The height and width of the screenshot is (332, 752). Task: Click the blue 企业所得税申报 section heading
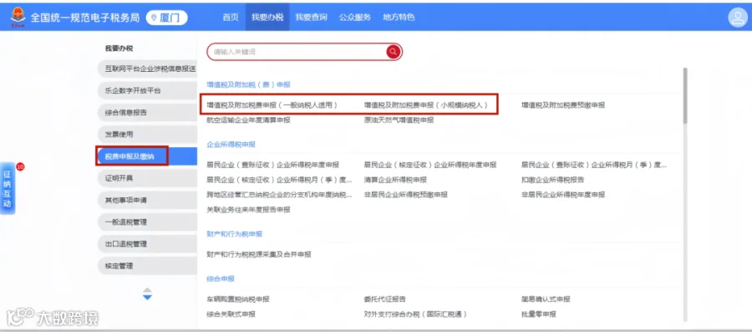(x=231, y=145)
